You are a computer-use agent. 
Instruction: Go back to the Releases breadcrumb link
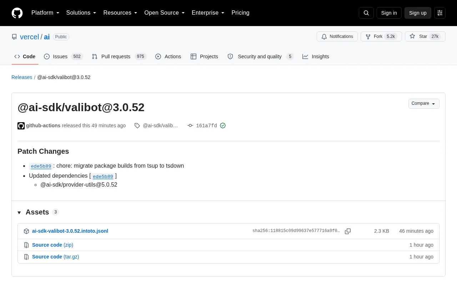point(22,77)
